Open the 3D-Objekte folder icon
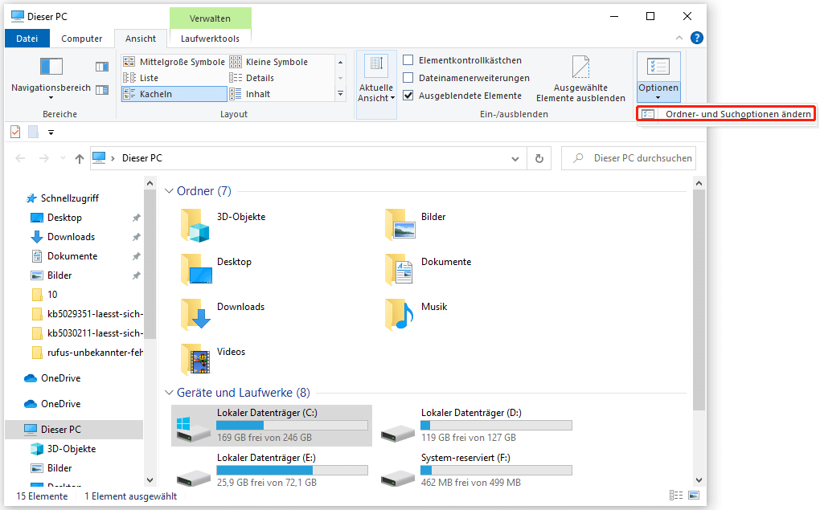 (195, 225)
